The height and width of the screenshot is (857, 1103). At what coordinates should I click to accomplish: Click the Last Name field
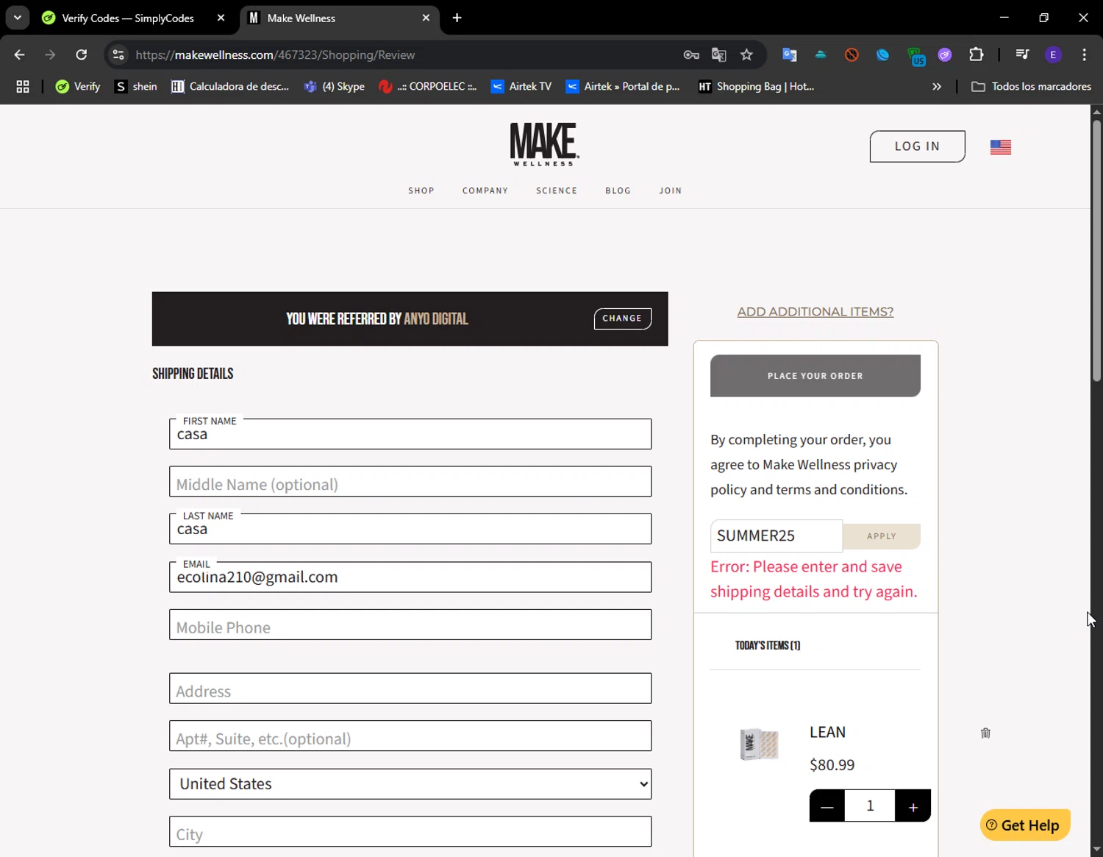point(410,529)
